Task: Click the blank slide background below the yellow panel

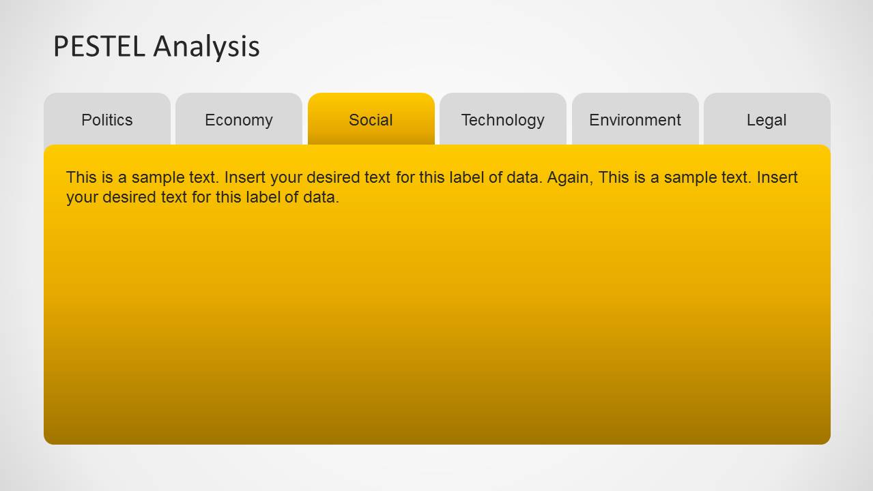Action: tap(437, 468)
